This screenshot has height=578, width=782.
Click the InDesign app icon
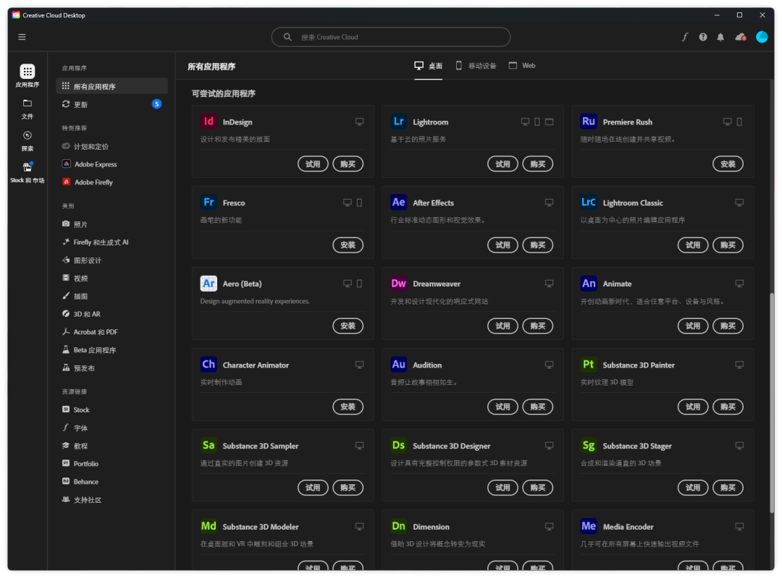click(209, 121)
